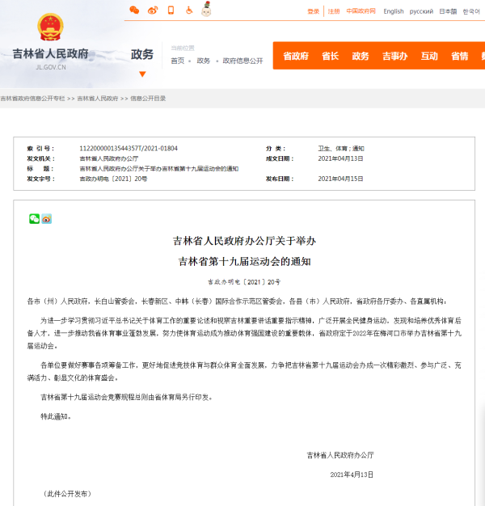Click the Jilin government emblem logo
The image size is (485, 506).
[50, 28]
